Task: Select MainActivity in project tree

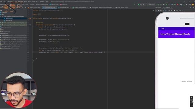Action: click(x=9, y=18)
